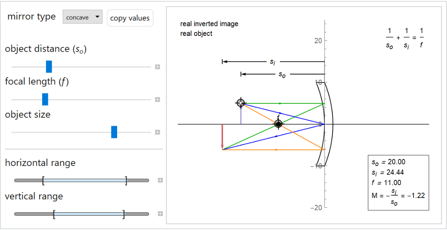Click the object locator crosshair
Image resolution: width=447 pixels, height=230 pixels.
point(241,103)
